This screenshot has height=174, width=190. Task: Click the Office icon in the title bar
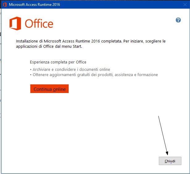click(x=5, y=5)
